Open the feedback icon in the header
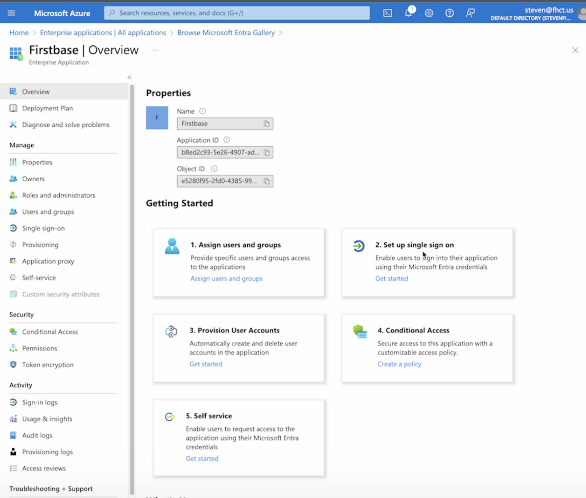Screen dimensions: 586x498 click(470, 13)
